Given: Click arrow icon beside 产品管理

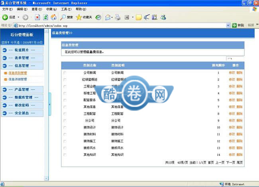Looking at the screenshot, I should tap(5, 90).
